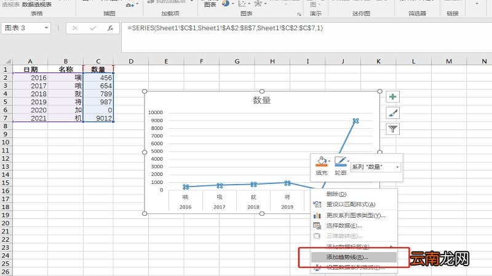Open the 轮廓 outline dropdown arrow
This screenshot has height=276, width=492.
(x=348, y=161)
